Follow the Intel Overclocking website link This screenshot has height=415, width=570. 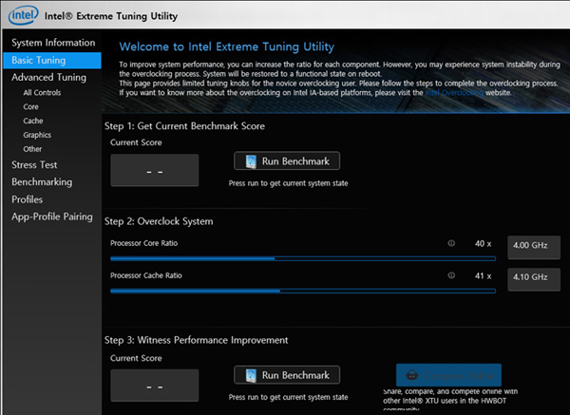454,93
